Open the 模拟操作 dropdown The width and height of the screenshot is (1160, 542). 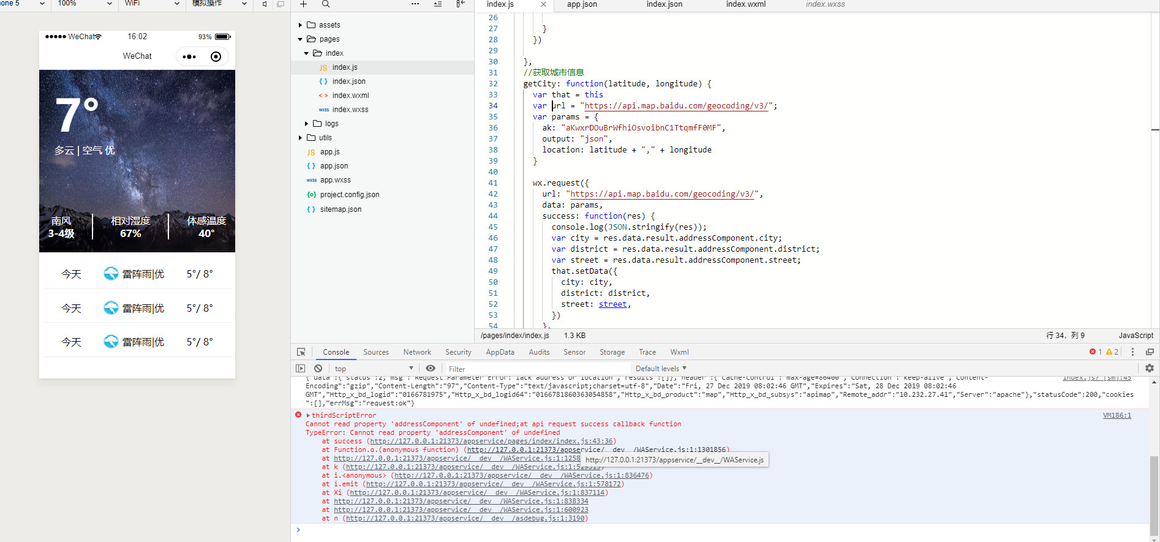point(219,4)
